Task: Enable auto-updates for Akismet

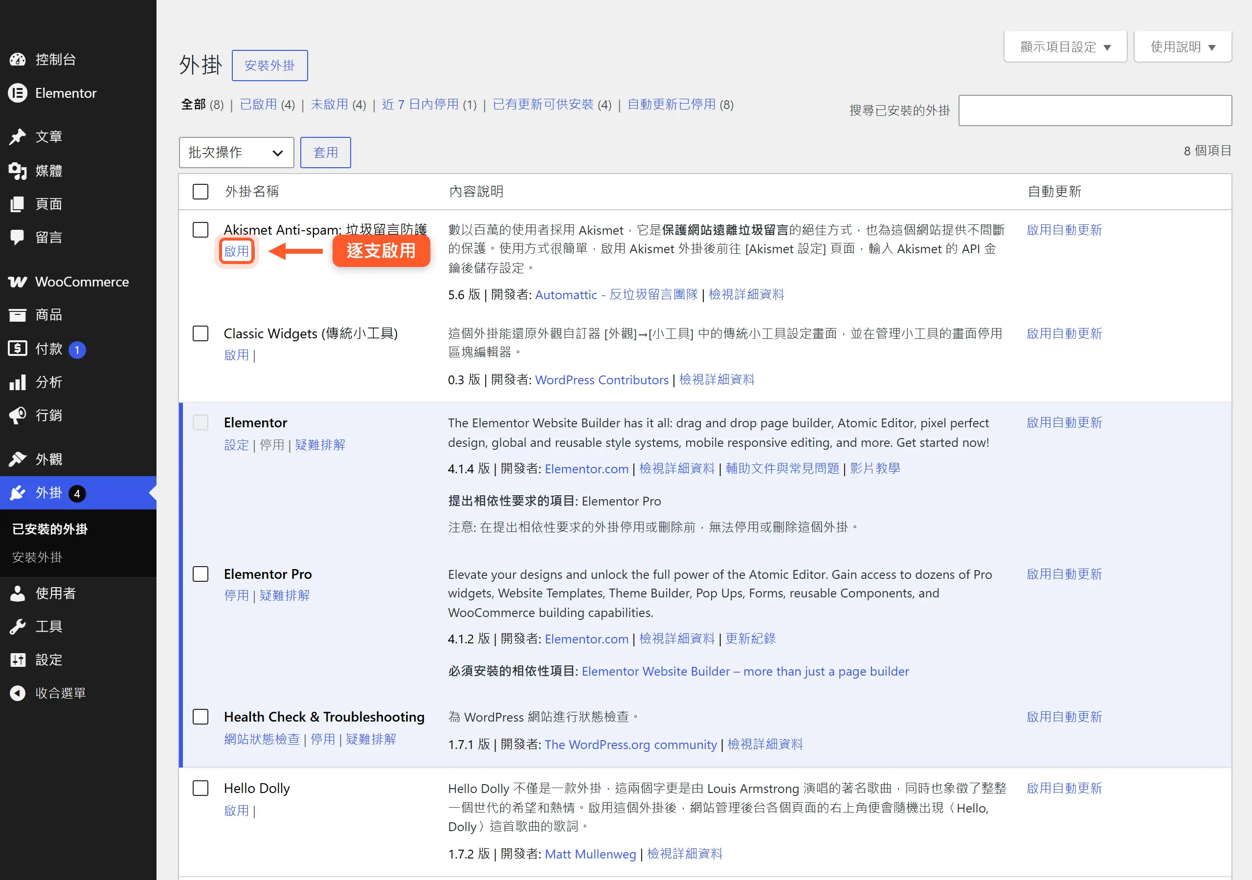Action: coord(1064,230)
